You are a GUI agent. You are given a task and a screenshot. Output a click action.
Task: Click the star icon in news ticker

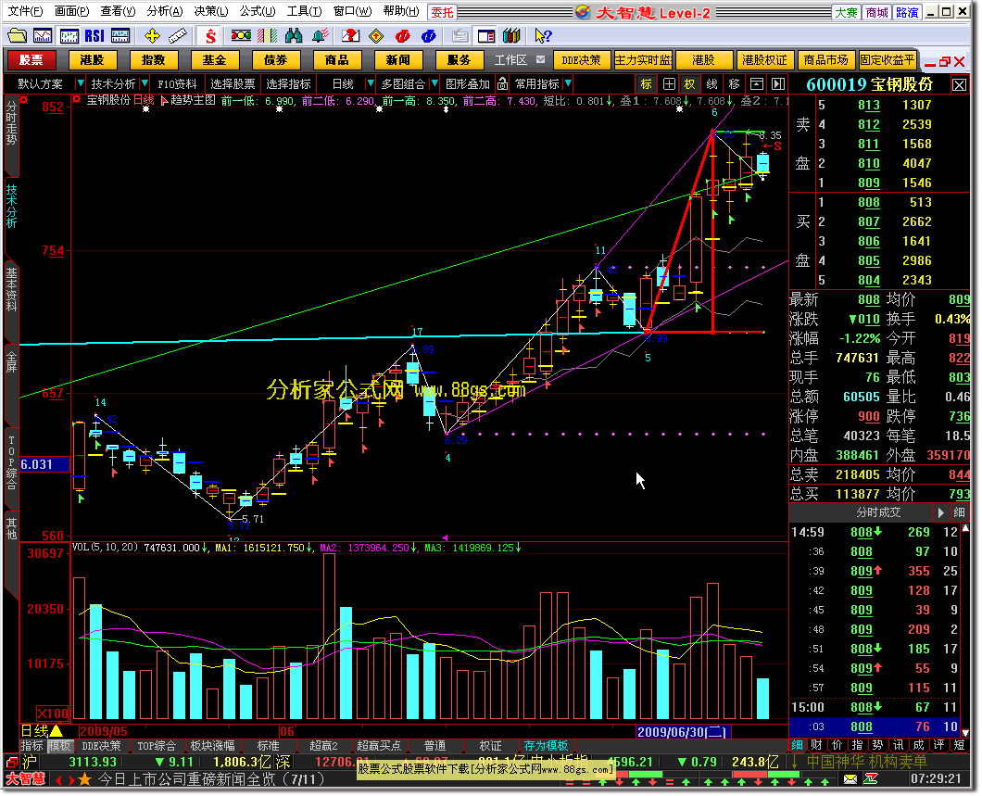pyautogui.click(x=84, y=779)
